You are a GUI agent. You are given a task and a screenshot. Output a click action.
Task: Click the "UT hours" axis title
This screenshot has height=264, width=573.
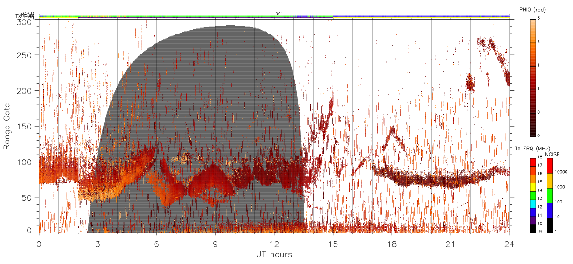point(274,255)
